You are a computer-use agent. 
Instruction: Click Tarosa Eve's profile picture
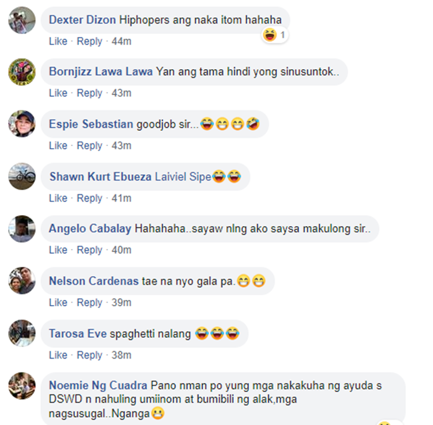(22, 333)
